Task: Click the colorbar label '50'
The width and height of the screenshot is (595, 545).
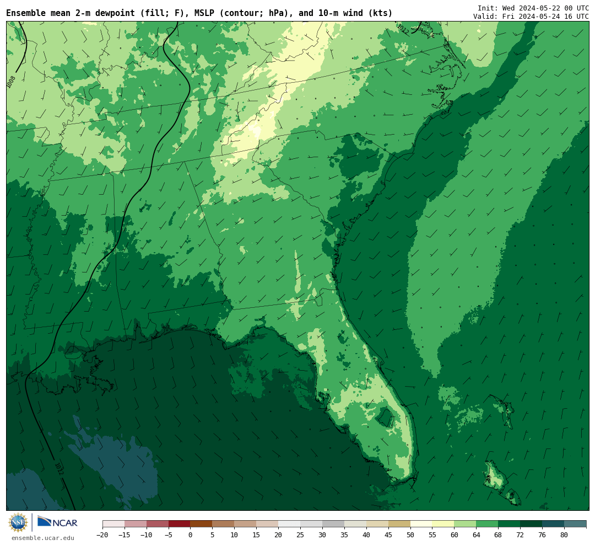Action: [x=410, y=535]
